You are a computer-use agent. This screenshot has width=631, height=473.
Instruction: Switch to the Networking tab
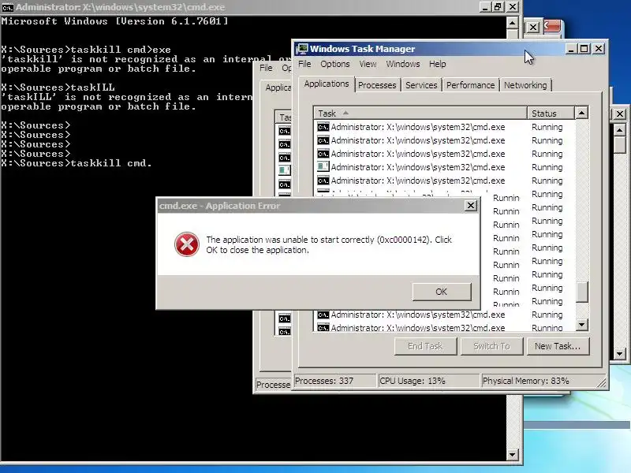tap(525, 85)
